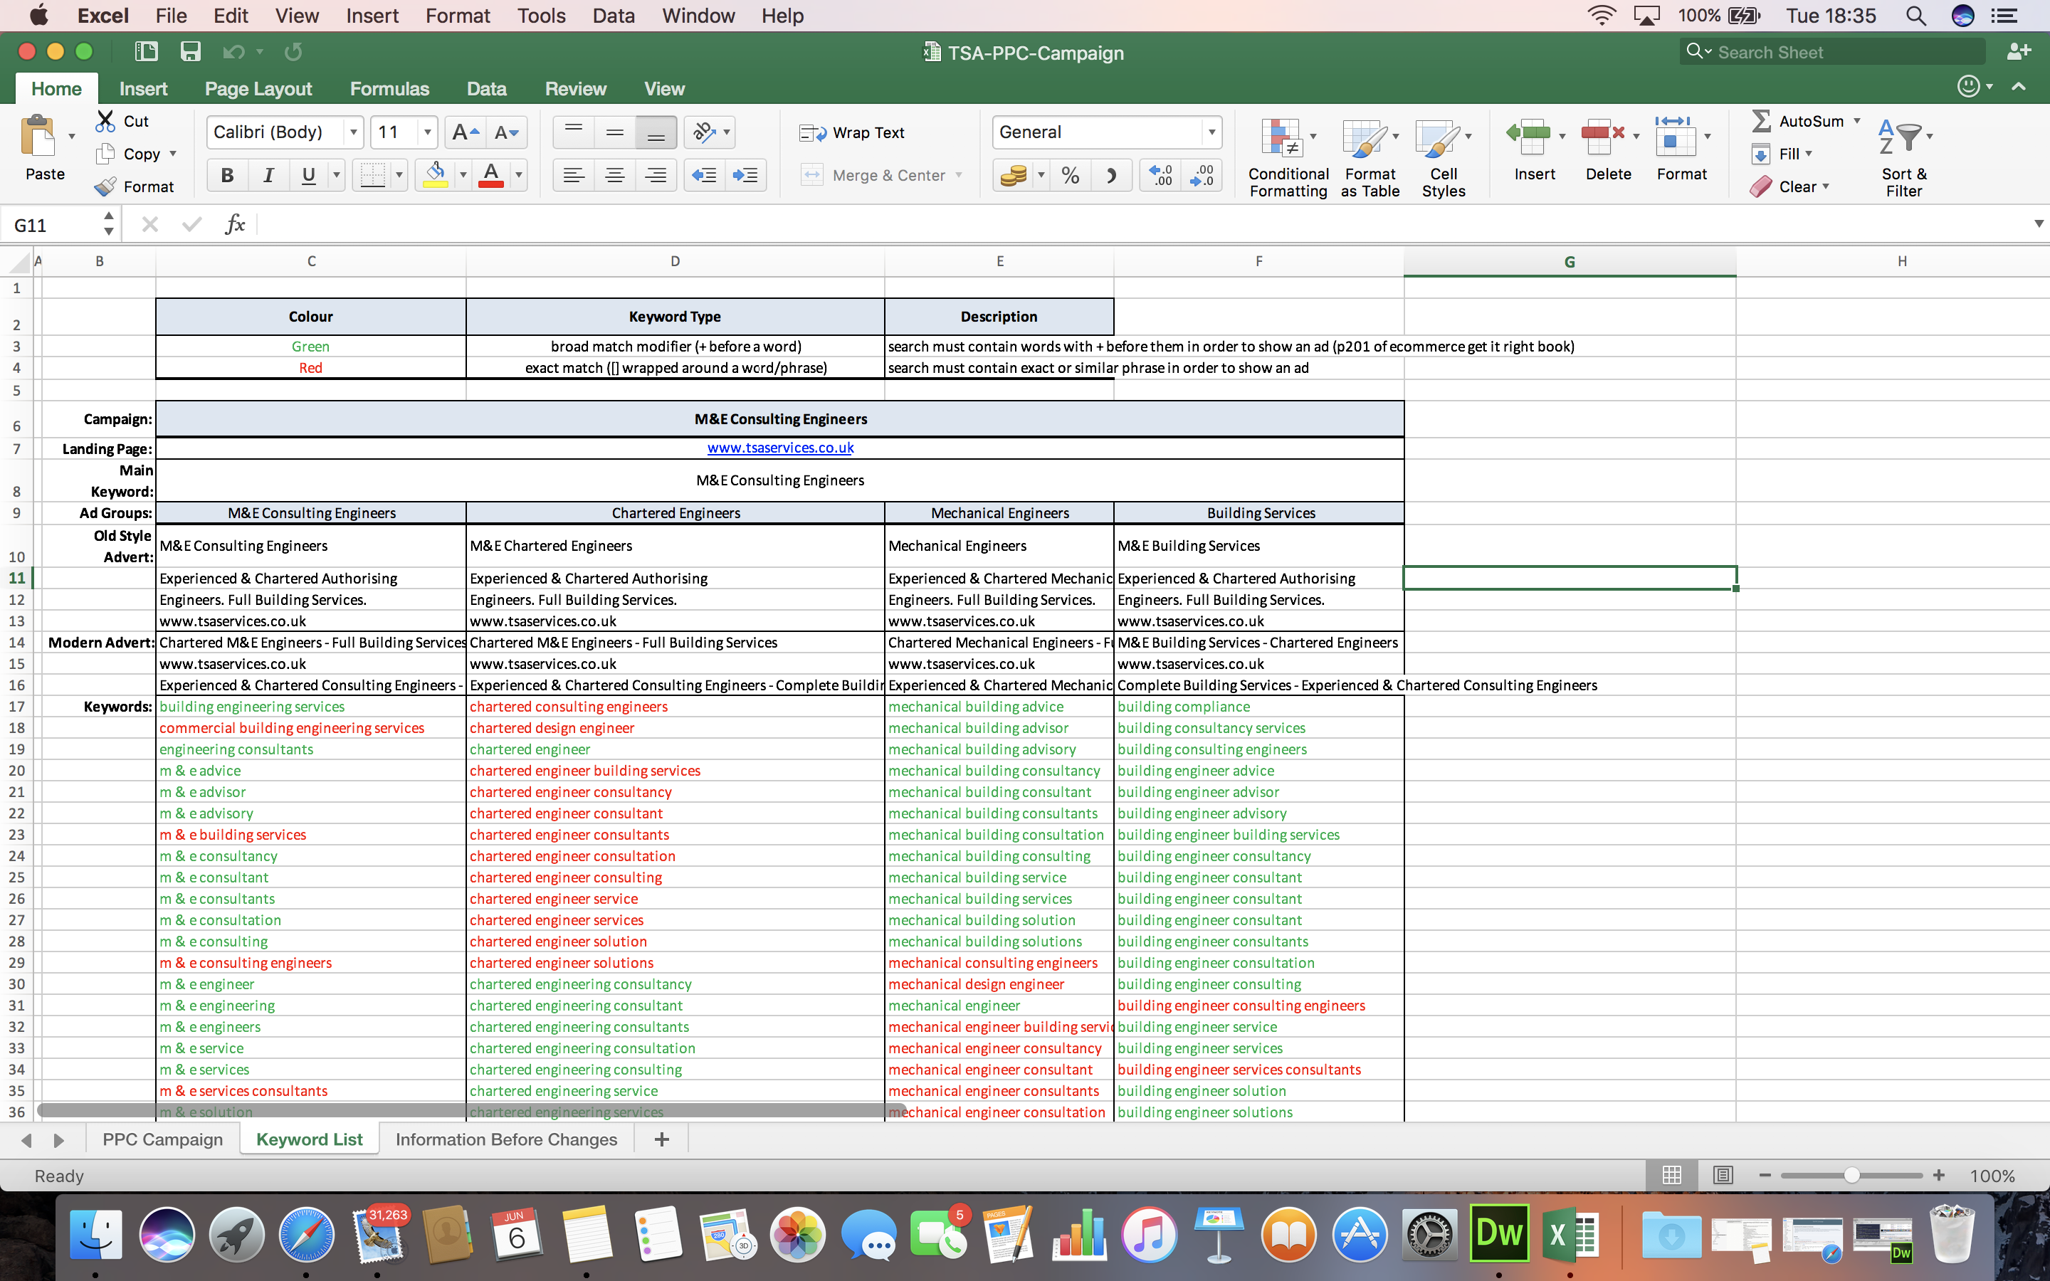Click the Conditional Formatting icon
2050x1281 pixels.
click(x=1282, y=138)
